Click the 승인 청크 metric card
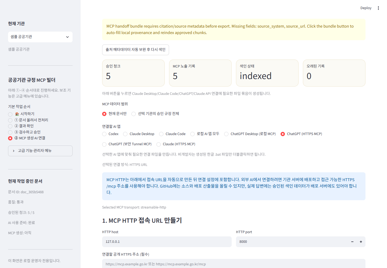The height and width of the screenshot is (268, 387). coord(133,73)
